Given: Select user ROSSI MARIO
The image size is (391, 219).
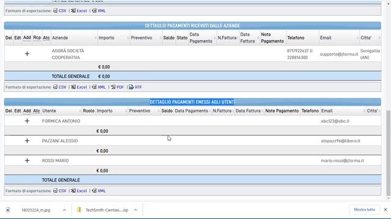Looking at the screenshot, I should pyautogui.click(x=55, y=161).
